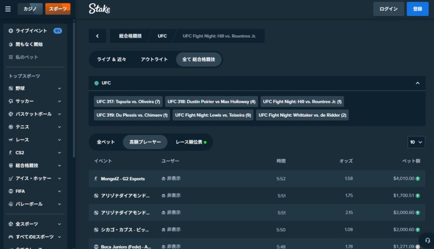434x249 pixels.
Task: Click the tennis icon beside テニス
Action: pos(11,127)
